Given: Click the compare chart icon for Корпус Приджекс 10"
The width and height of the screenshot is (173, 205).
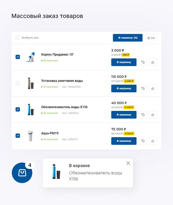Looking at the screenshot, I should (x=153, y=62).
